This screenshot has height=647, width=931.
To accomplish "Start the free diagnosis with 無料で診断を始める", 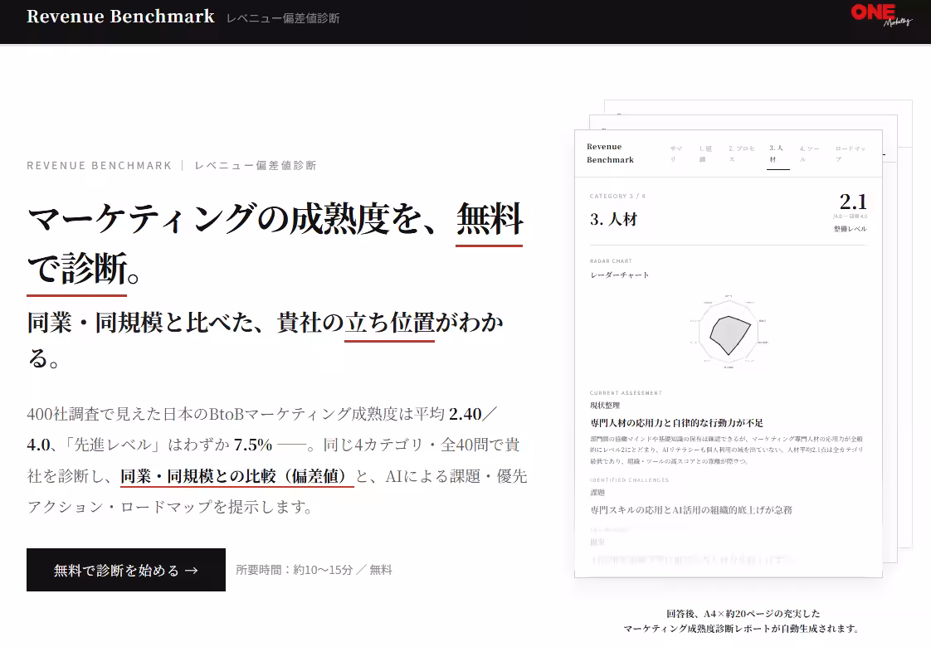I will [126, 570].
